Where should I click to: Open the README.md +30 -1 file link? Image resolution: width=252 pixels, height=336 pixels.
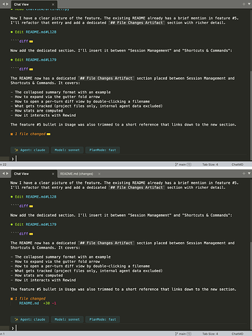pos(29,303)
